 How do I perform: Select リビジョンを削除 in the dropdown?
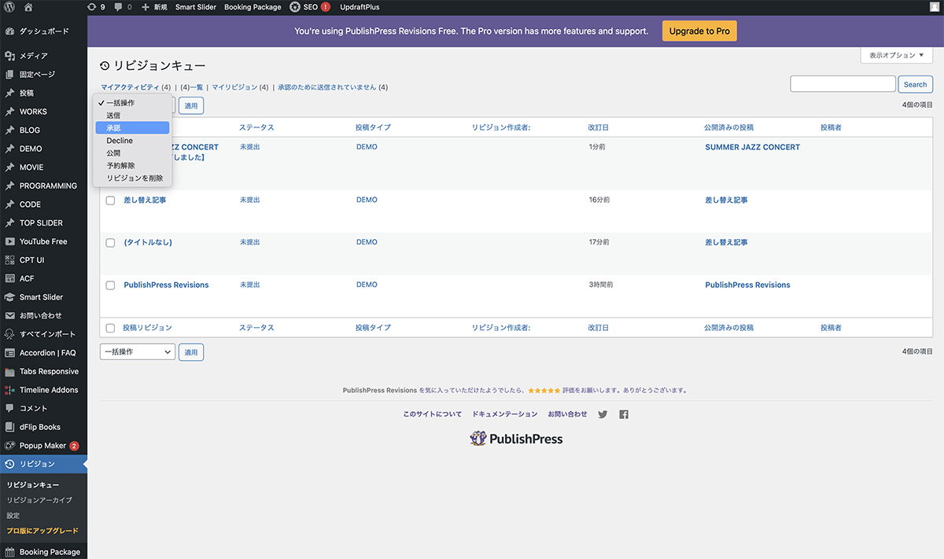135,178
